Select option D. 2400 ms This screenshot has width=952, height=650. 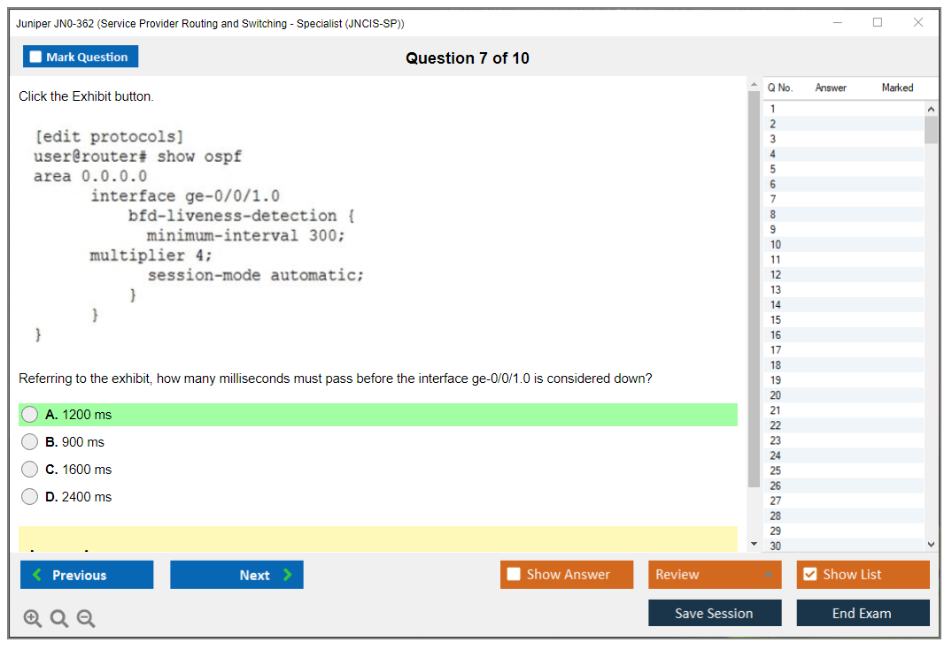tap(30, 497)
